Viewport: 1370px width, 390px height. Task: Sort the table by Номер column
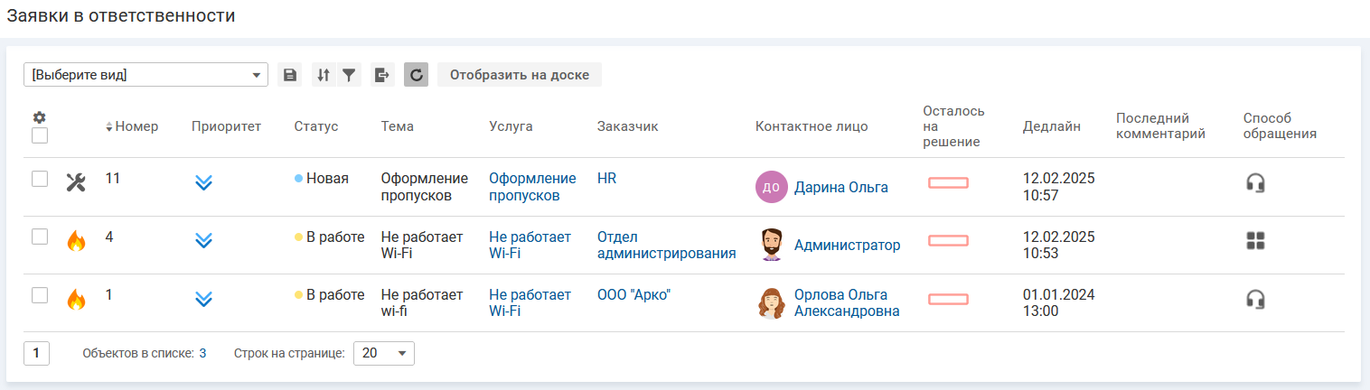(136, 126)
